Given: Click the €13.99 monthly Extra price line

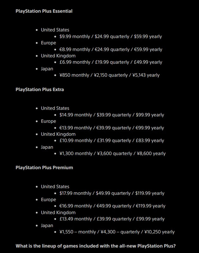Looking at the screenshot, I should point(112,128).
